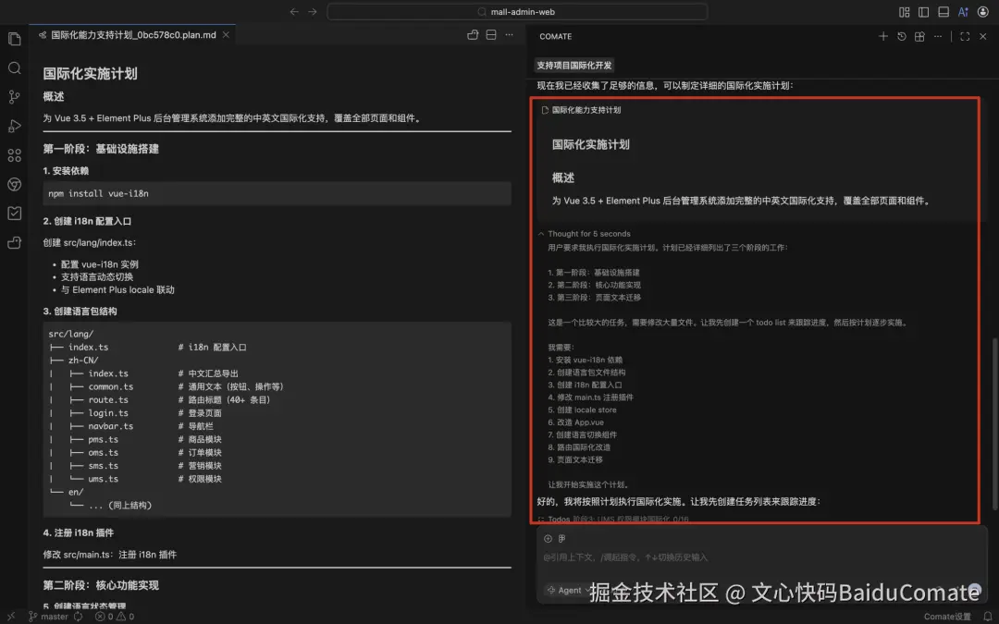Synchronize changes icon in status bar

click(79, 617)
